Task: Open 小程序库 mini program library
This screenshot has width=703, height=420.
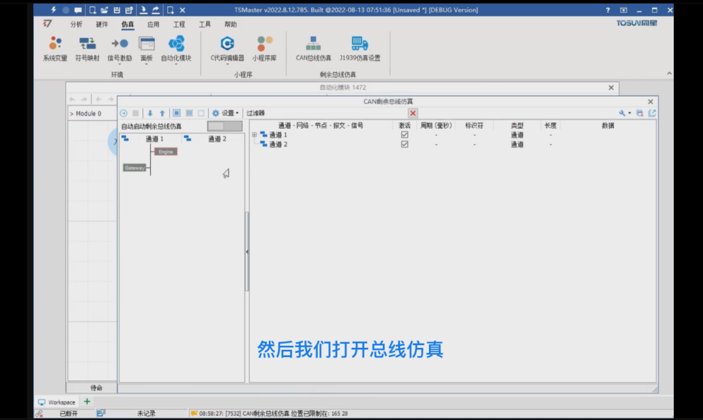Action: coord(264,49)
